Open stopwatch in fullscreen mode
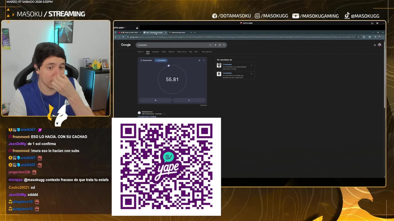This screenshot has height=221, width=394. pos(203,60)
